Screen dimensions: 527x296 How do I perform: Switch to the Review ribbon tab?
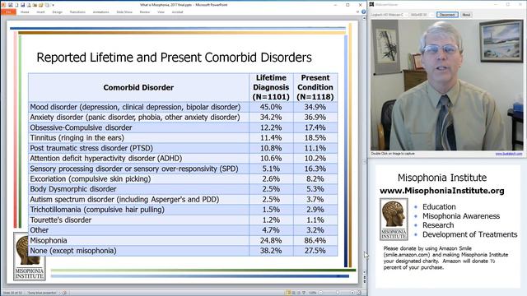click(x=145, y=12)
